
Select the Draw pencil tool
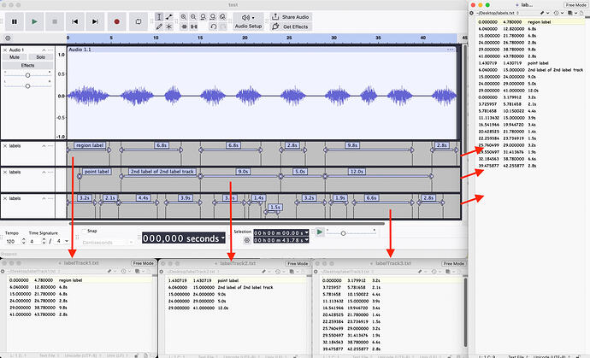[x=159, y=26]
